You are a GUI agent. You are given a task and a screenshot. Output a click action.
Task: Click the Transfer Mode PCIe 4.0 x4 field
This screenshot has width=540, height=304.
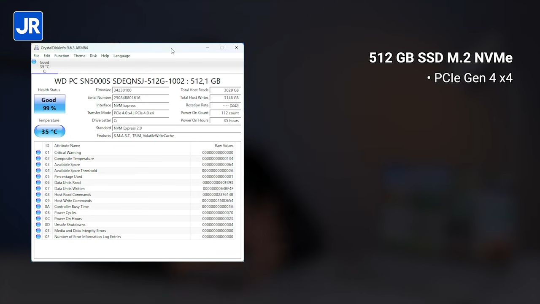pos(140,113)
